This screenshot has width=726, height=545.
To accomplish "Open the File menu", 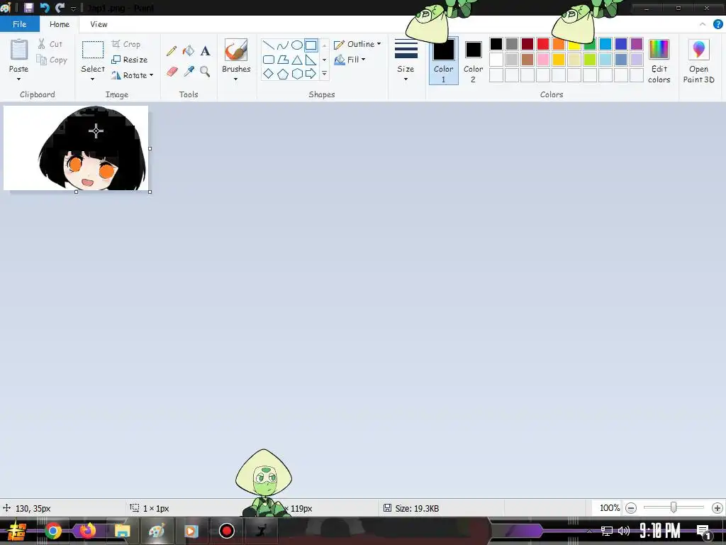I will (x=19, y=24).
